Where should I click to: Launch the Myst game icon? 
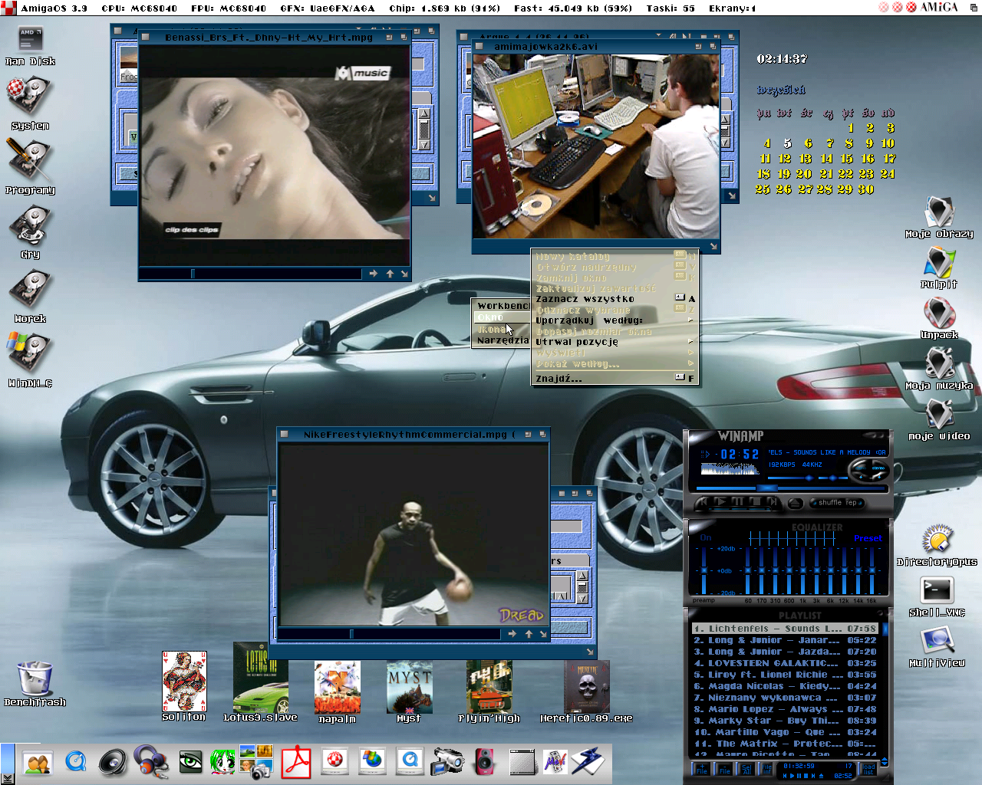[409, 692]
